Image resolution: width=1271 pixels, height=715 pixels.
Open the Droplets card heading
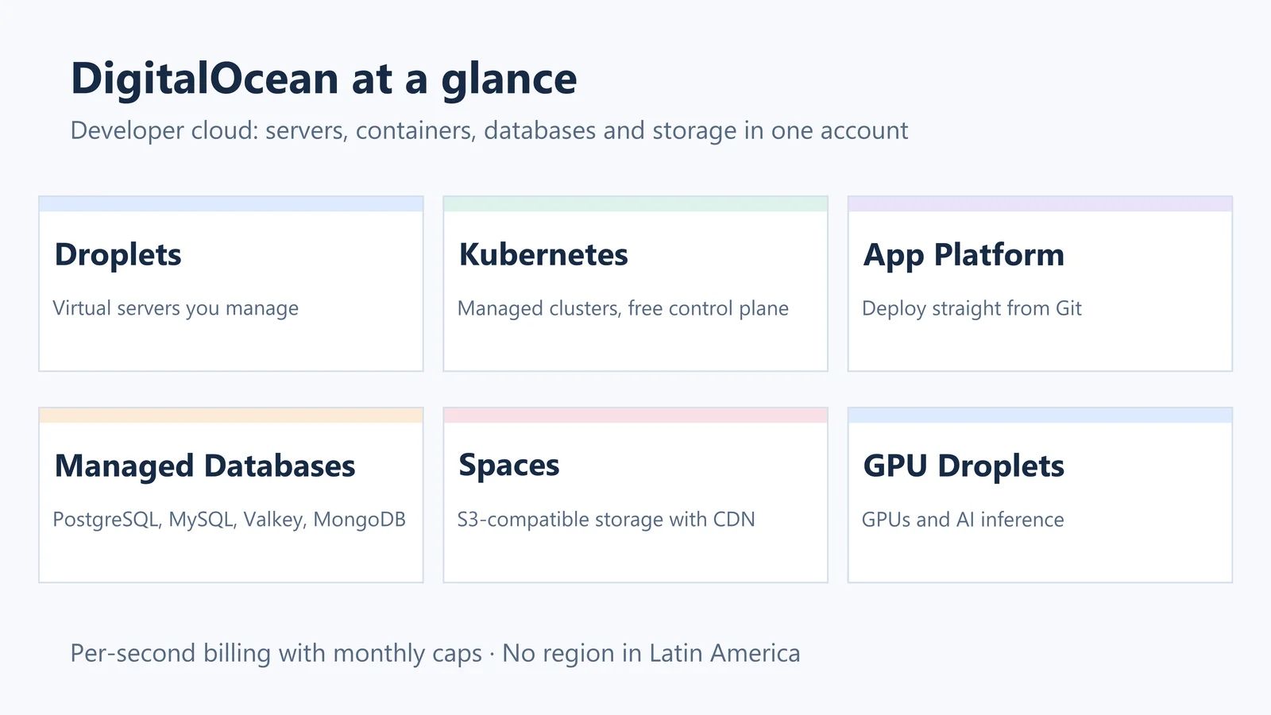coord(118,255)
